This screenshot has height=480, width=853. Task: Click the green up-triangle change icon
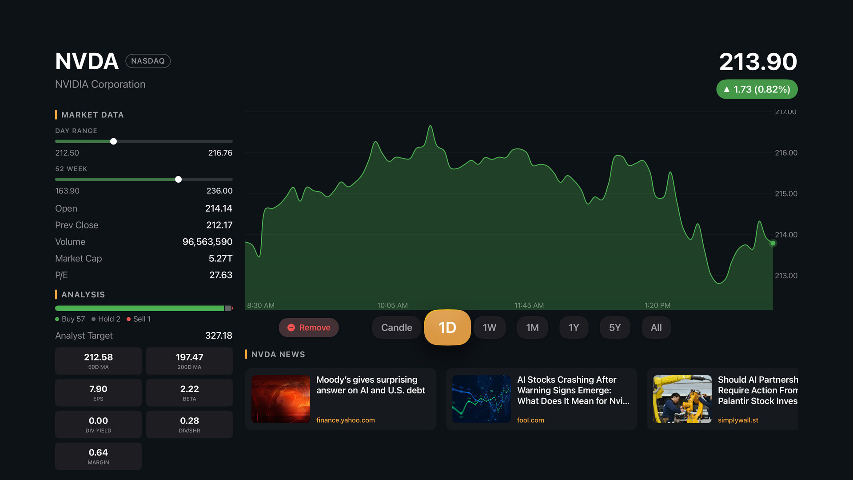(x=727, y=89)
